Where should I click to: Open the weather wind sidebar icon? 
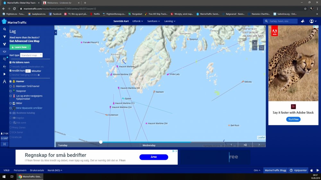pos(4,59)
